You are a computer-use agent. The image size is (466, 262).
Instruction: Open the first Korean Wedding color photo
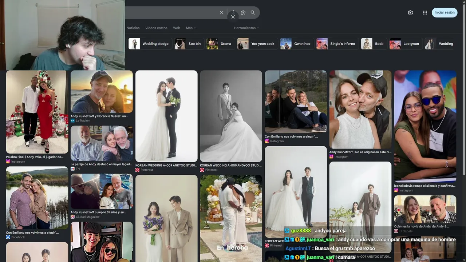tap(166, 116)
